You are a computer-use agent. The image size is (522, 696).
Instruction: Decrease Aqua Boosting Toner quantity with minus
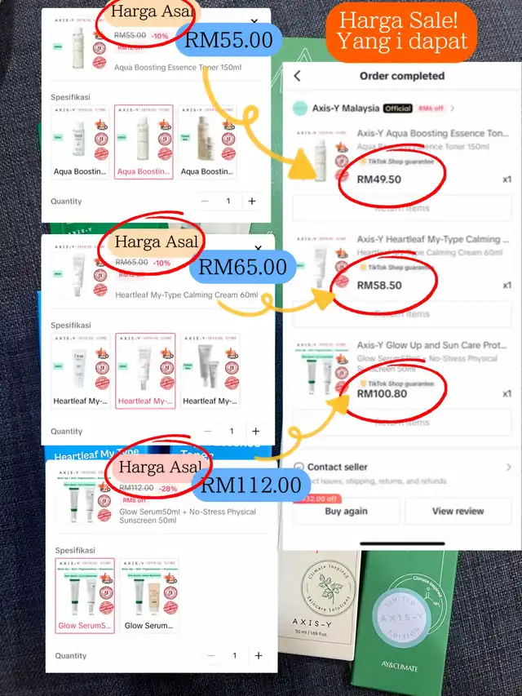click(x=205, y=201)
